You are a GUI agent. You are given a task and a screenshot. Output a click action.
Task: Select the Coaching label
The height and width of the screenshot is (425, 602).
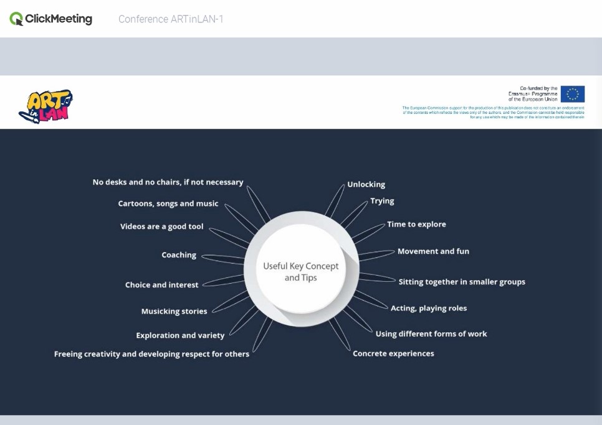179,255
